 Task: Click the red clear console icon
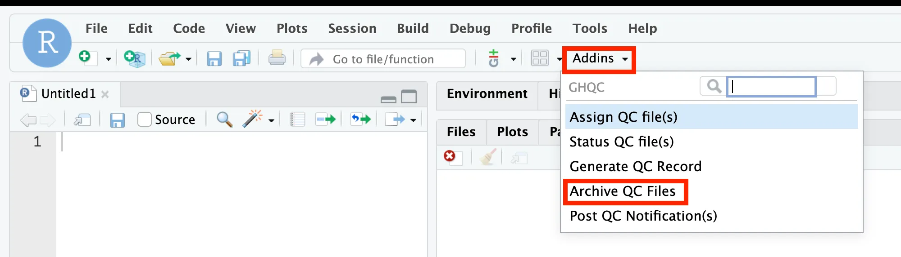tap(450, 156)
